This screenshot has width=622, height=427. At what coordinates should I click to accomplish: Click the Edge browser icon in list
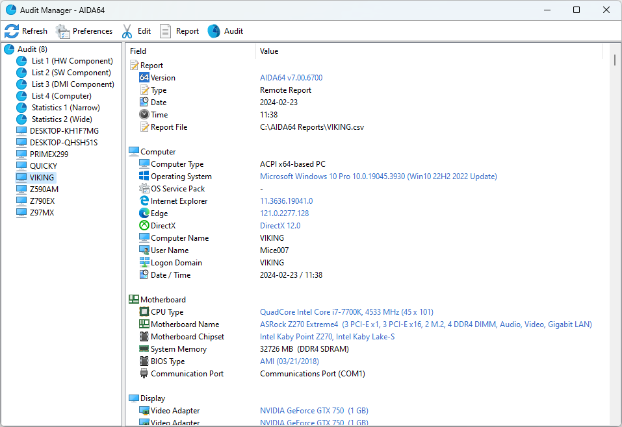[144, 213]
